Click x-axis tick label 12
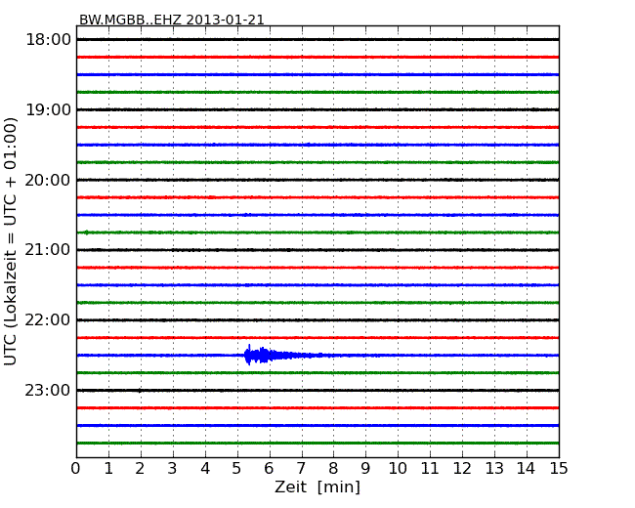 tap(462, 469)
